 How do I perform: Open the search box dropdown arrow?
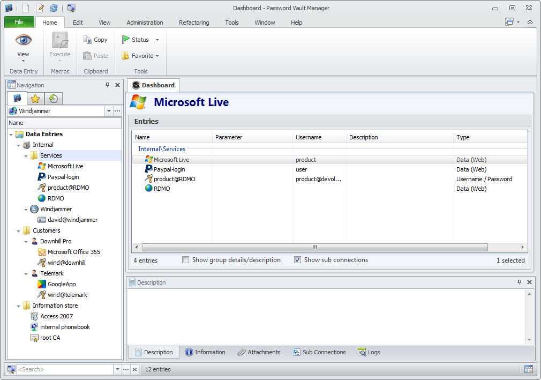pos(118,369)
